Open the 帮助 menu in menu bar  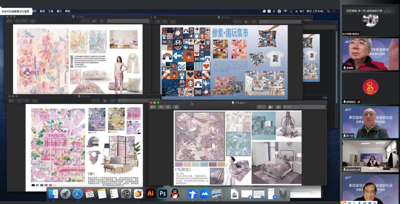68,11
